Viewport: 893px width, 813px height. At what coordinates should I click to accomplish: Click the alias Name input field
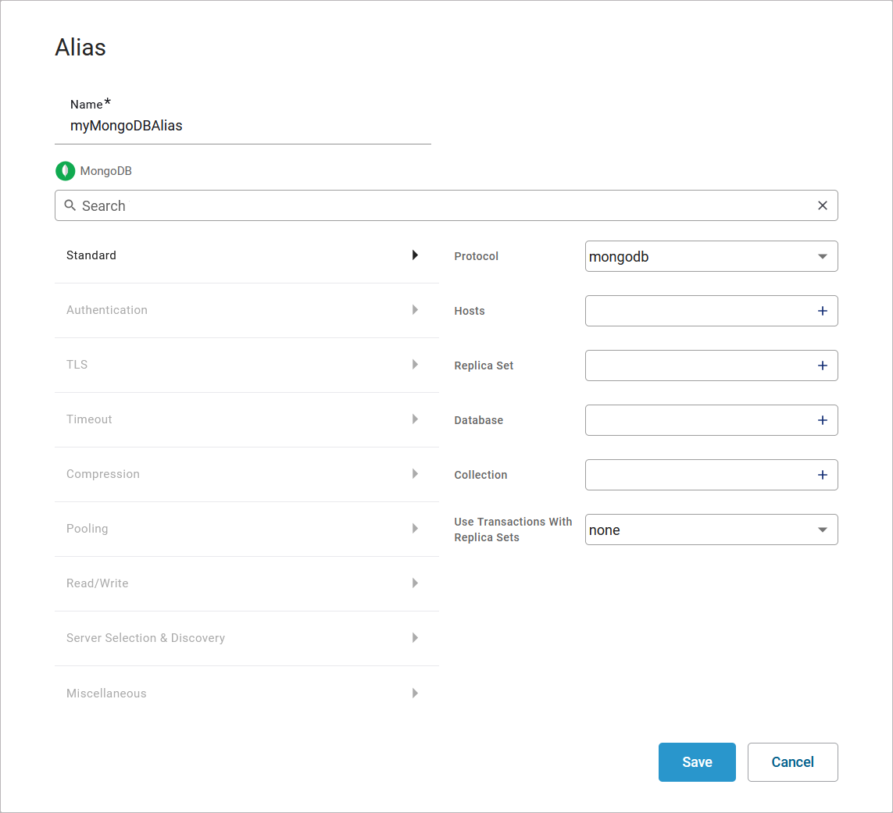pos(242,126)
